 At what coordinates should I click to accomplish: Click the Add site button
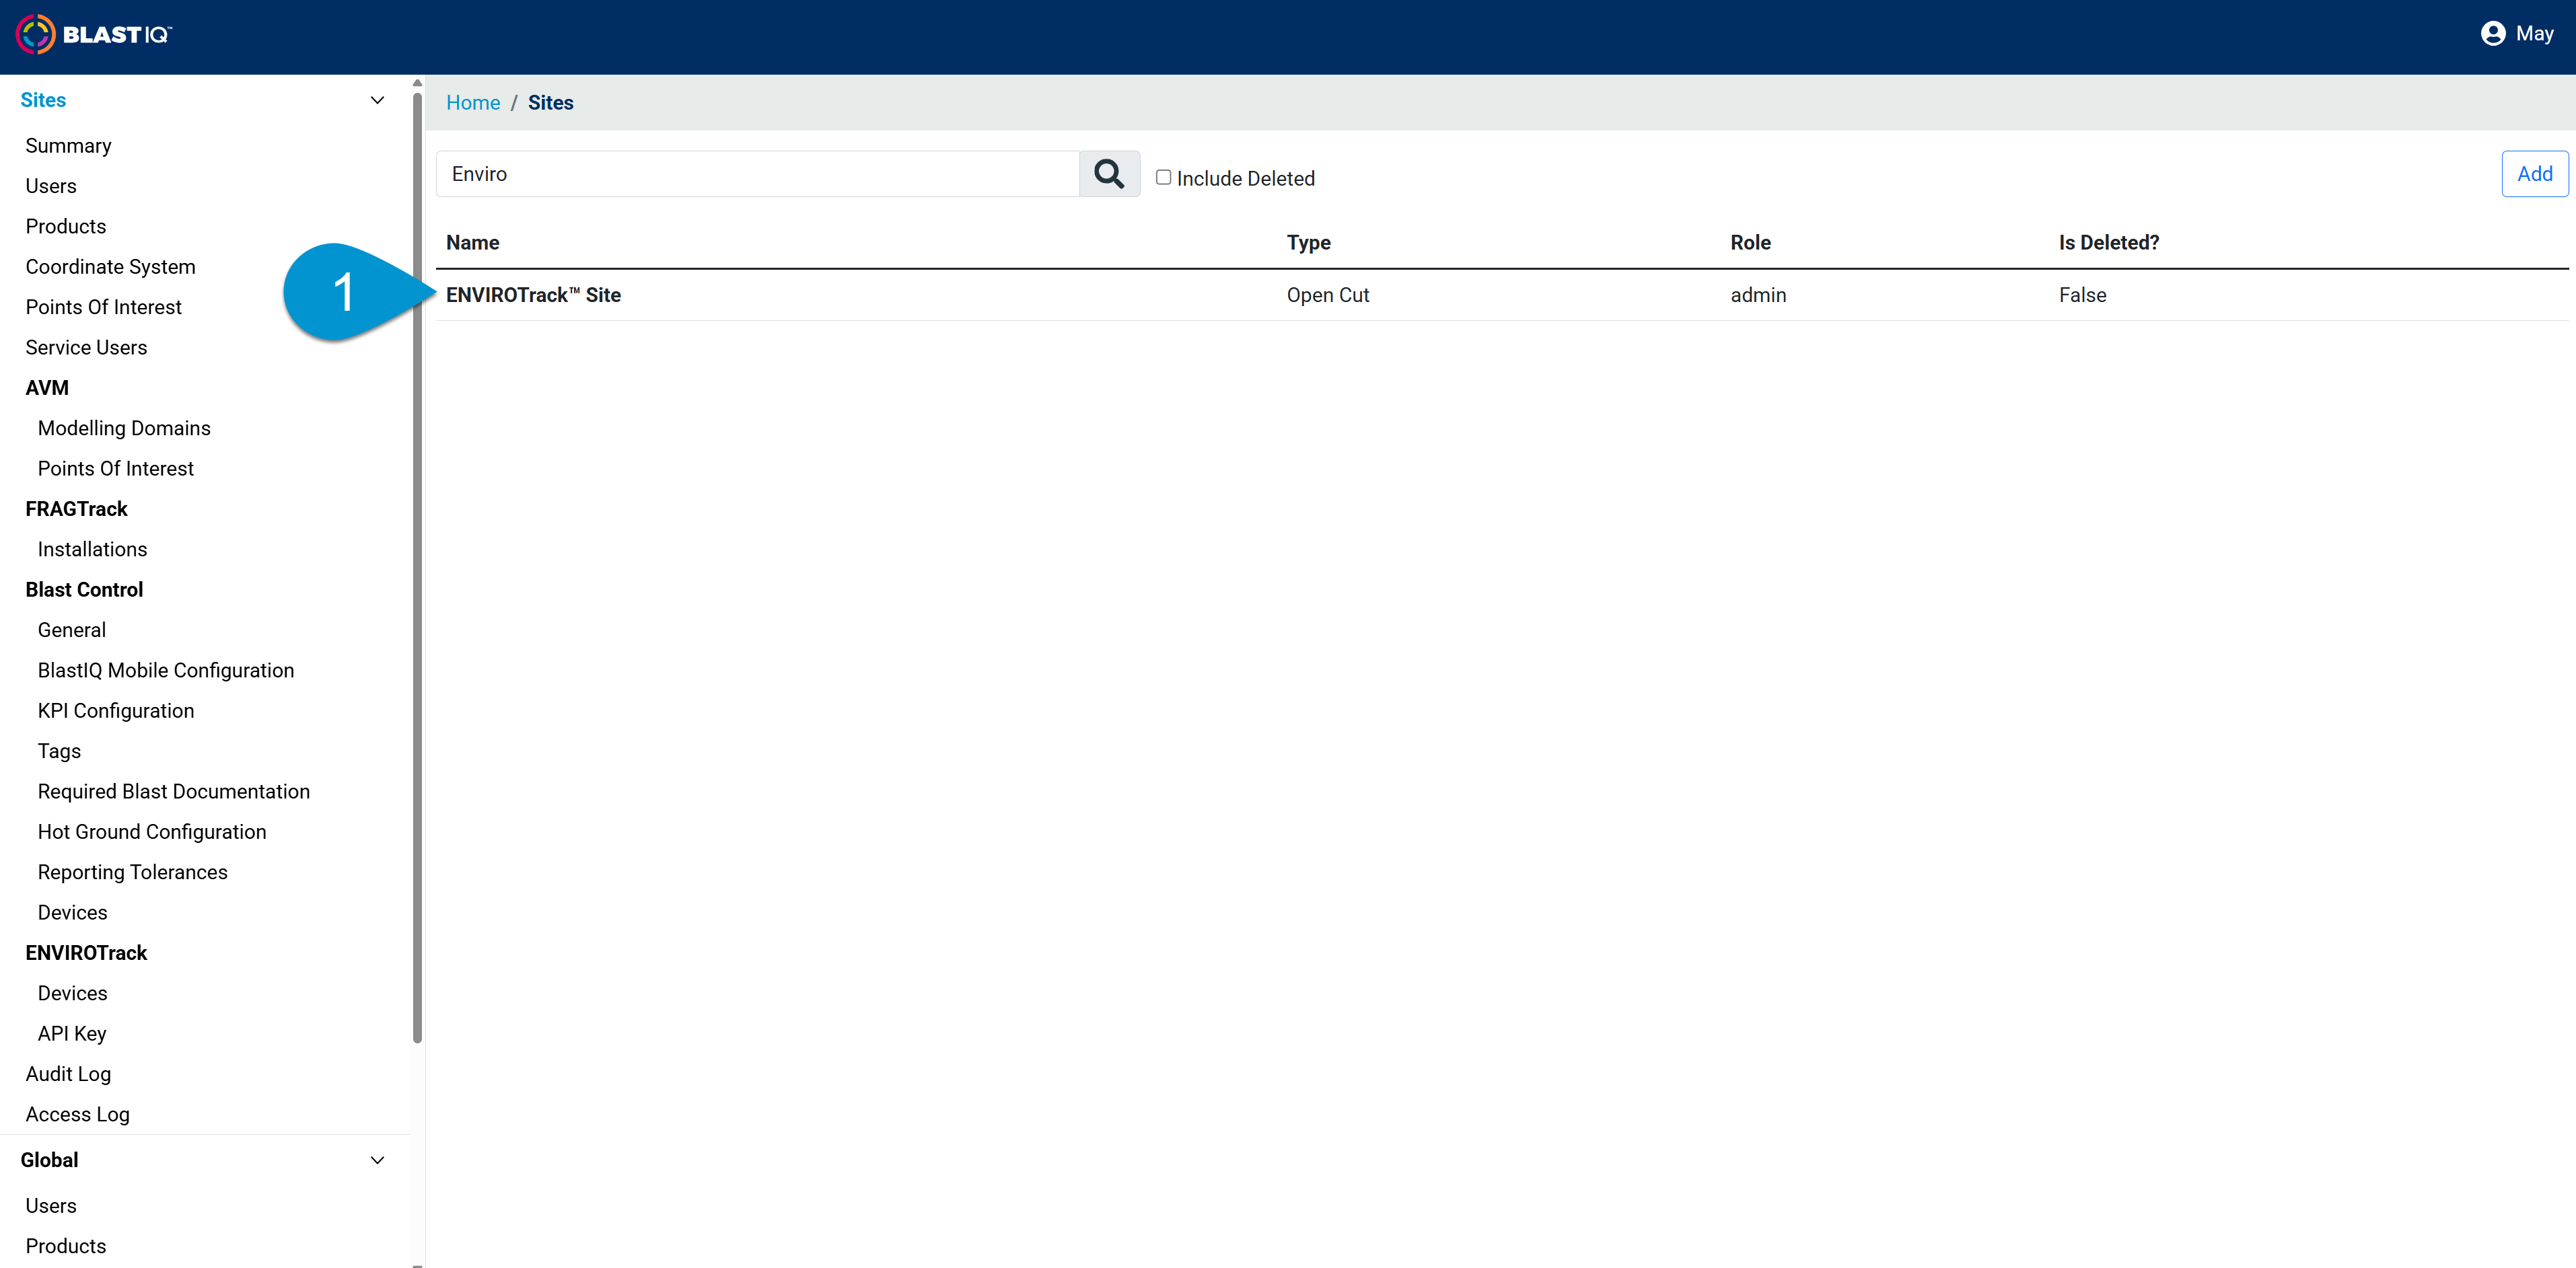click(x=2534, y=174)
